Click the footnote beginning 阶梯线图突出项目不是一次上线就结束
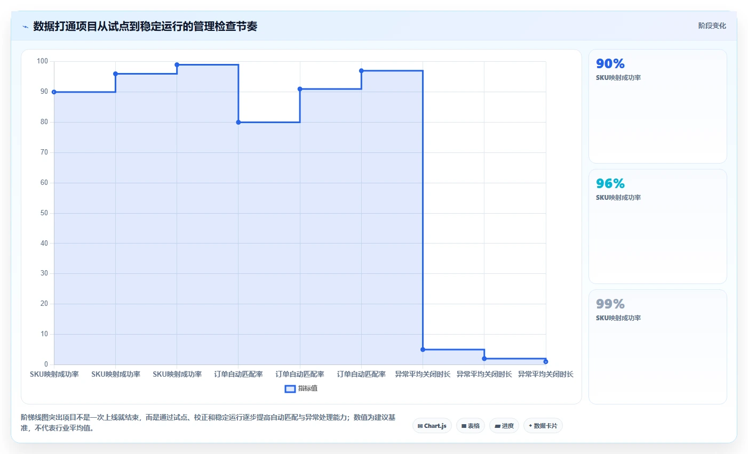Viewport: 748px width, 454px height. click(x=208, y=423)
